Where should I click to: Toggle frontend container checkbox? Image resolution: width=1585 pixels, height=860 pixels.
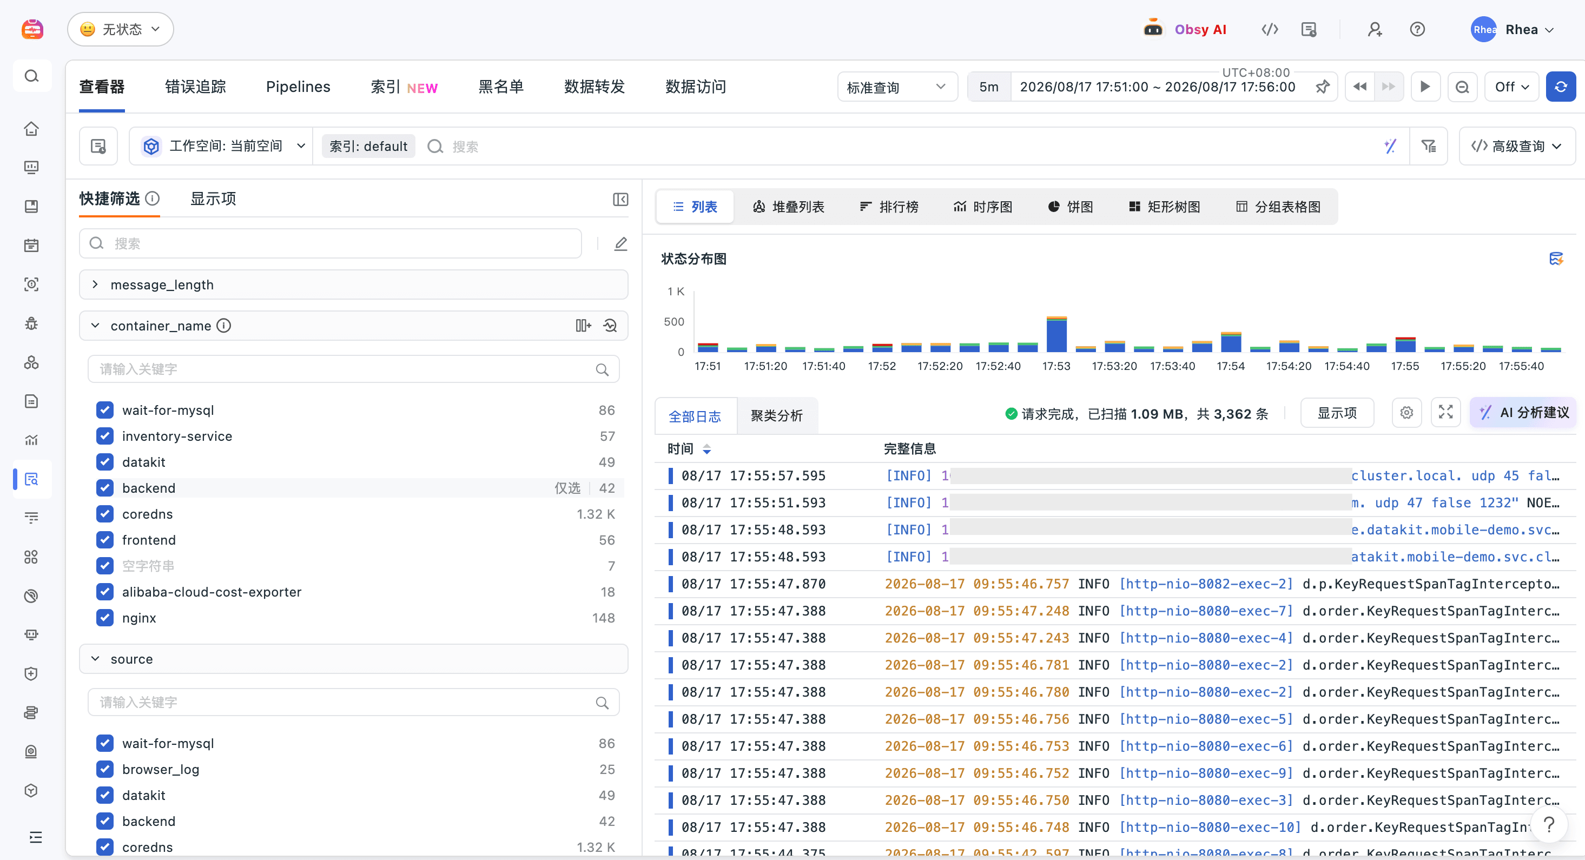click(104, 539)
